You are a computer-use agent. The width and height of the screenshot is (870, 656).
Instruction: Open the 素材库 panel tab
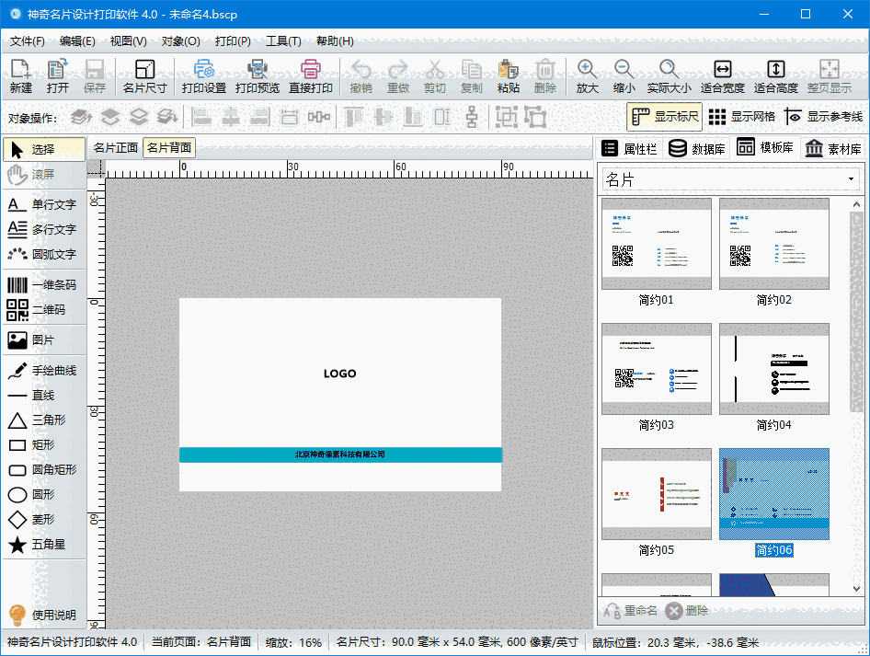coord(833,148)
